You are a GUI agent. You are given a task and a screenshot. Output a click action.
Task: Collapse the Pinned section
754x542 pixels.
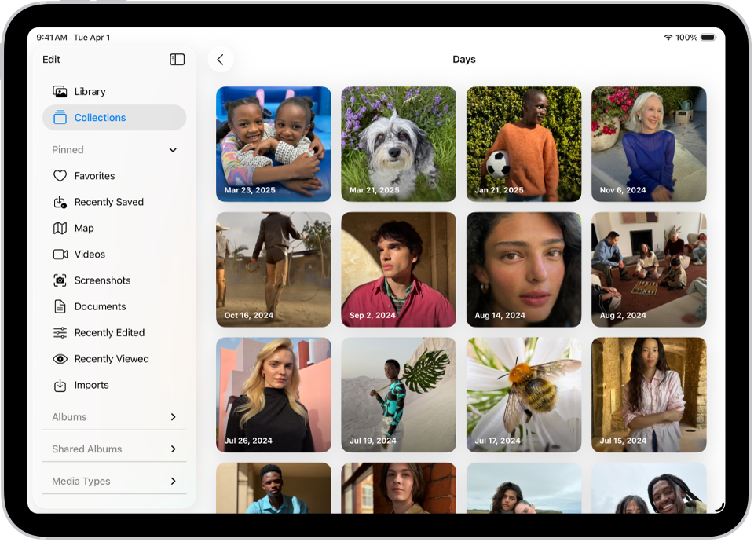172,149
